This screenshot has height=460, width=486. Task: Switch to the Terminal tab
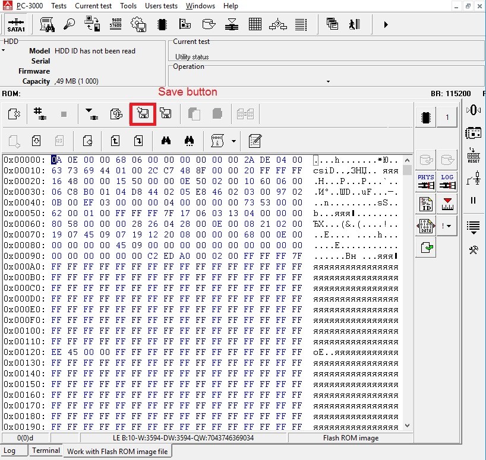[46, 451]
